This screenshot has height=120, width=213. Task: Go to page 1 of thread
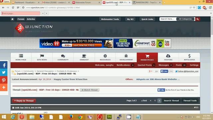pos(155,101)
